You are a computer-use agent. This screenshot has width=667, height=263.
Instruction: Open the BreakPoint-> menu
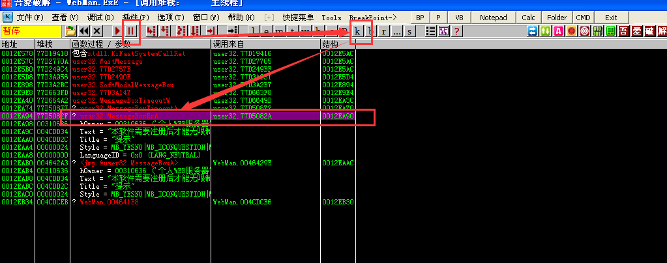(373, 18)
